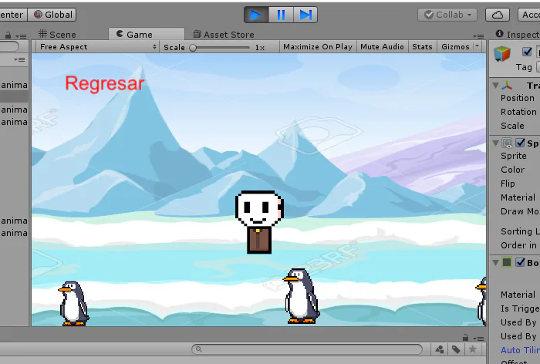Click the Project search input field
This screenshot has height=364, width=540.
(307, 349)
